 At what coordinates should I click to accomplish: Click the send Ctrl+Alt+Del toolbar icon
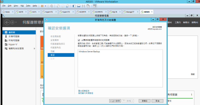[x=51, y=5]
